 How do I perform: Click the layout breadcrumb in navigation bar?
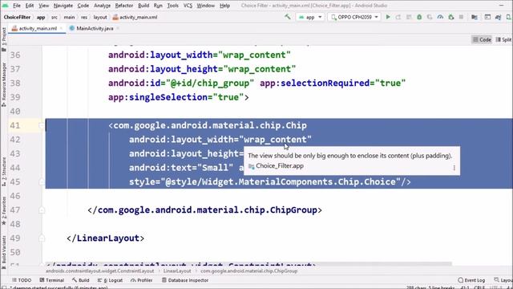point(100,17)
